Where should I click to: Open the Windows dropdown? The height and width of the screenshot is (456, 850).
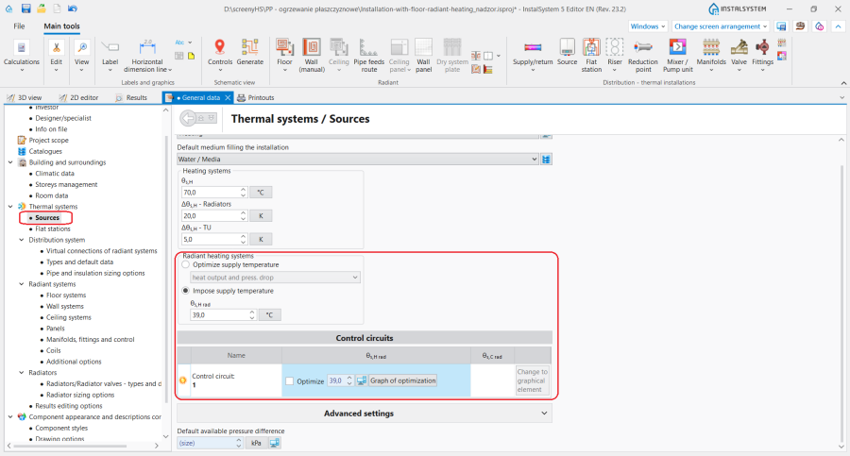647,26
